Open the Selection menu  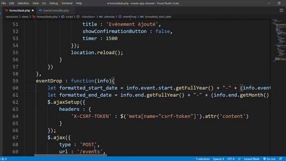[23, 3]
